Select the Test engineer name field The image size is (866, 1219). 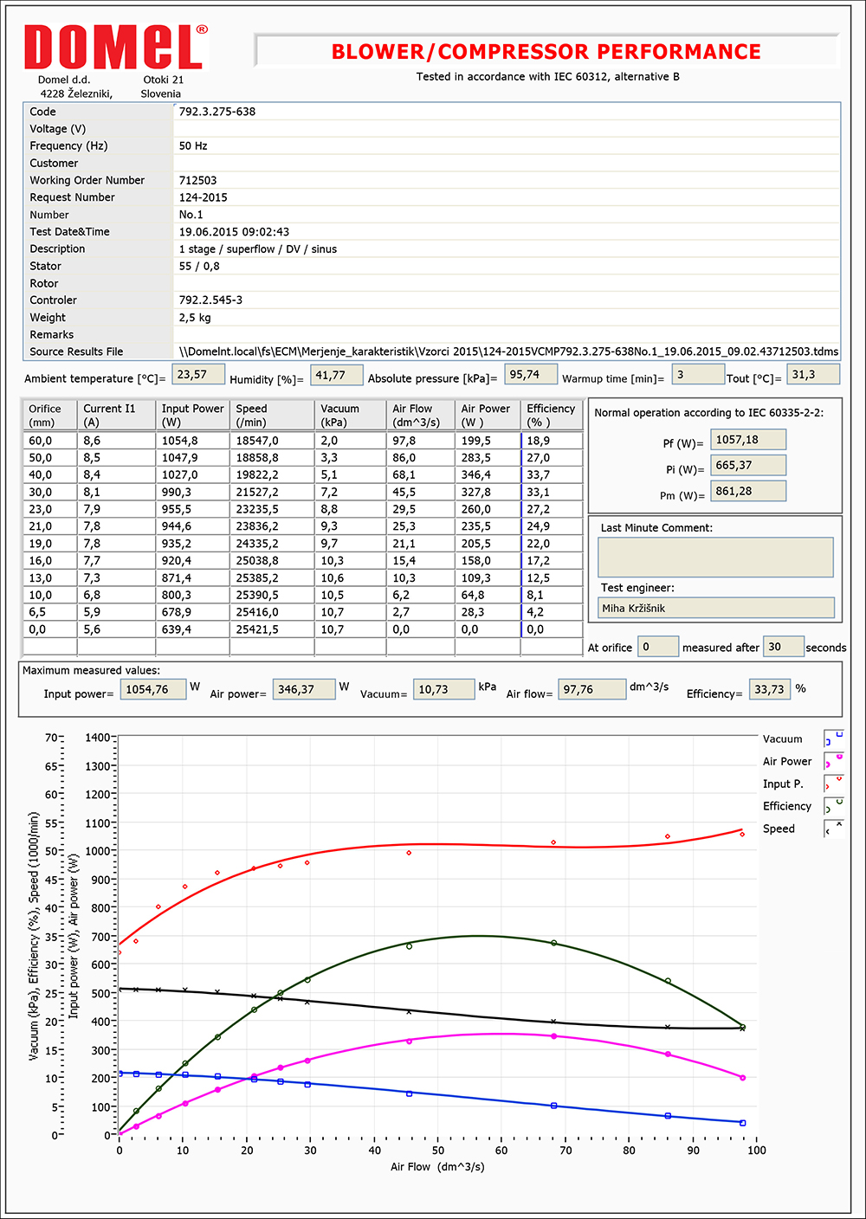715,608
